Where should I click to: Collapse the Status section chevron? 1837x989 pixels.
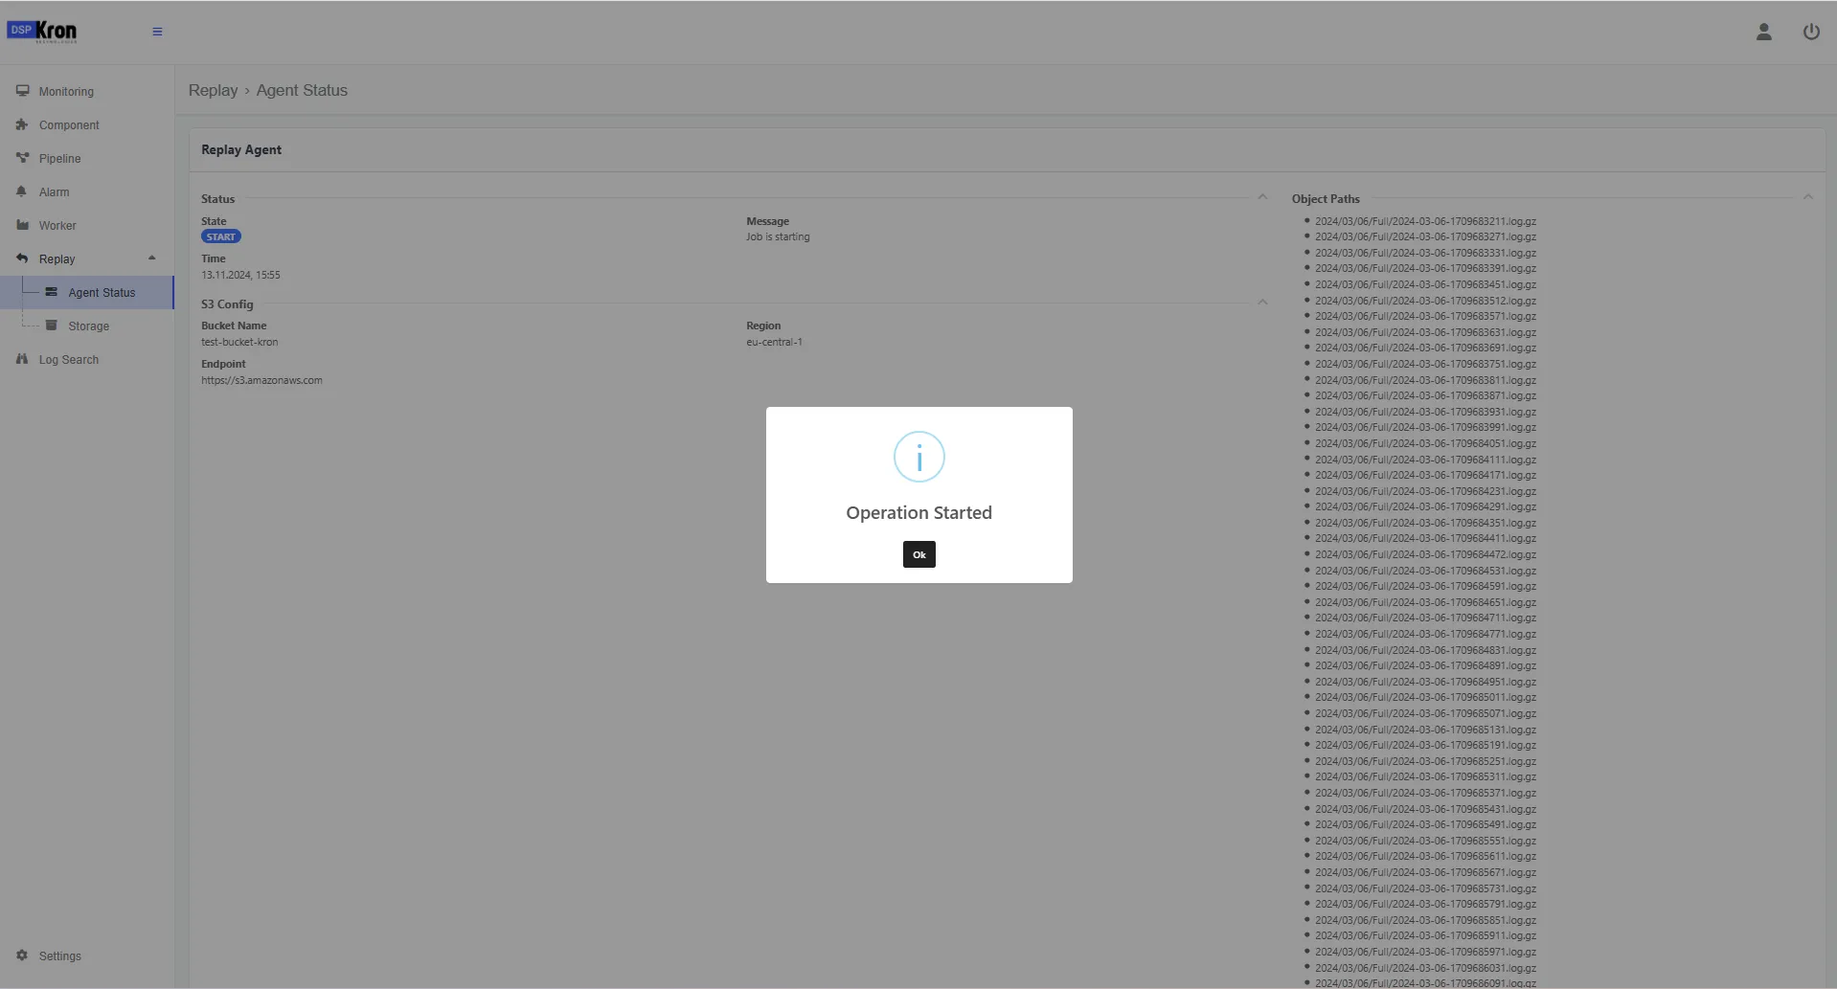[1262, 197]
